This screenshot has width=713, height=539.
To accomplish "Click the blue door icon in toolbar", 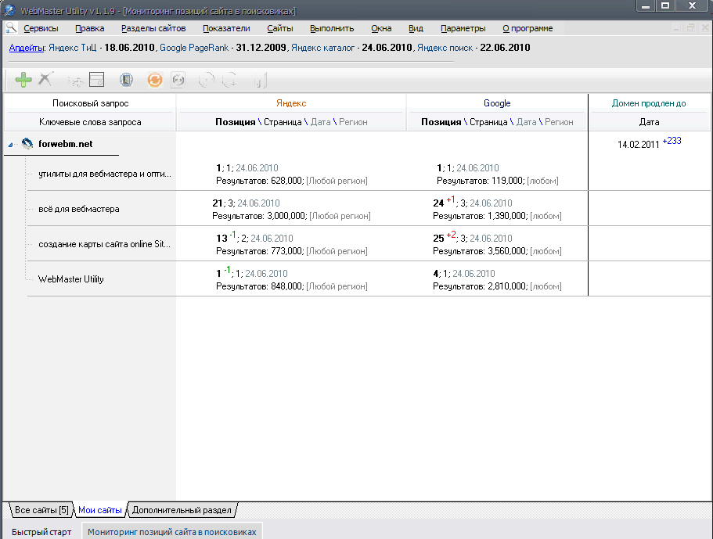I will tap(126, 79).
